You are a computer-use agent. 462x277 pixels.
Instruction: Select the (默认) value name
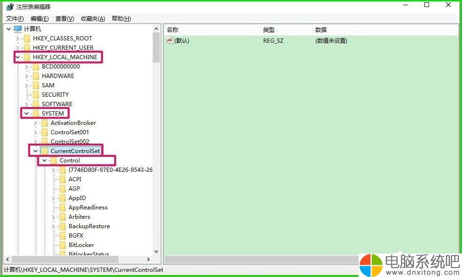[x=182, y=41]
